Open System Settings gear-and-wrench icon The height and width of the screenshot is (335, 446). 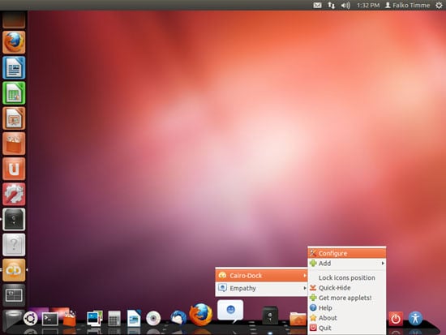(x=14, y=194)
